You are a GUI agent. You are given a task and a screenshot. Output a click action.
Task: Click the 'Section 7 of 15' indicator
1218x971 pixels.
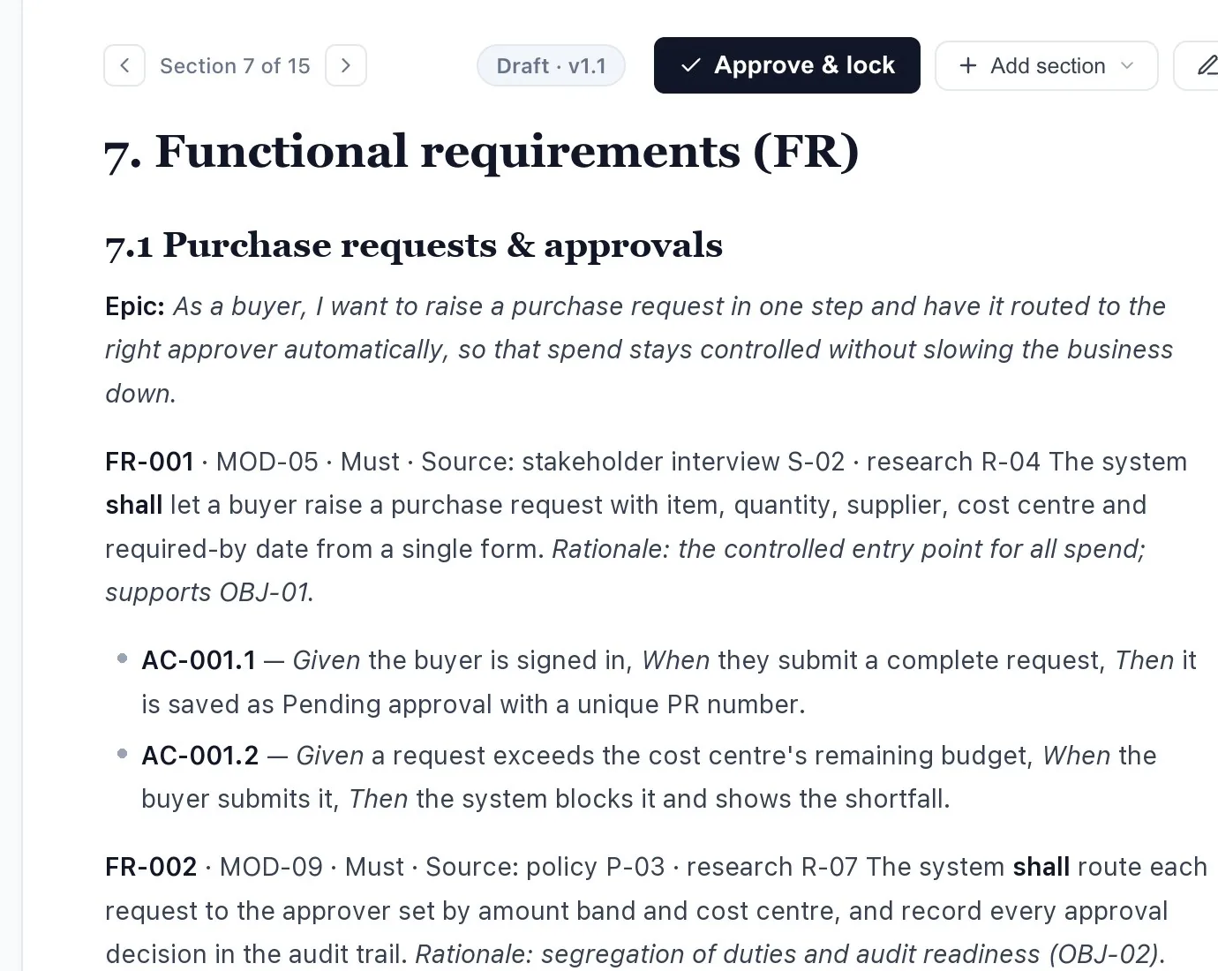[235, 65]
